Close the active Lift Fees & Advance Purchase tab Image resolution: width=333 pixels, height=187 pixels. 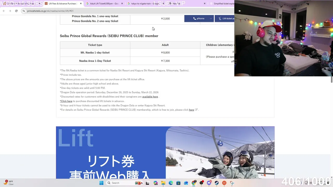point(81,4)
